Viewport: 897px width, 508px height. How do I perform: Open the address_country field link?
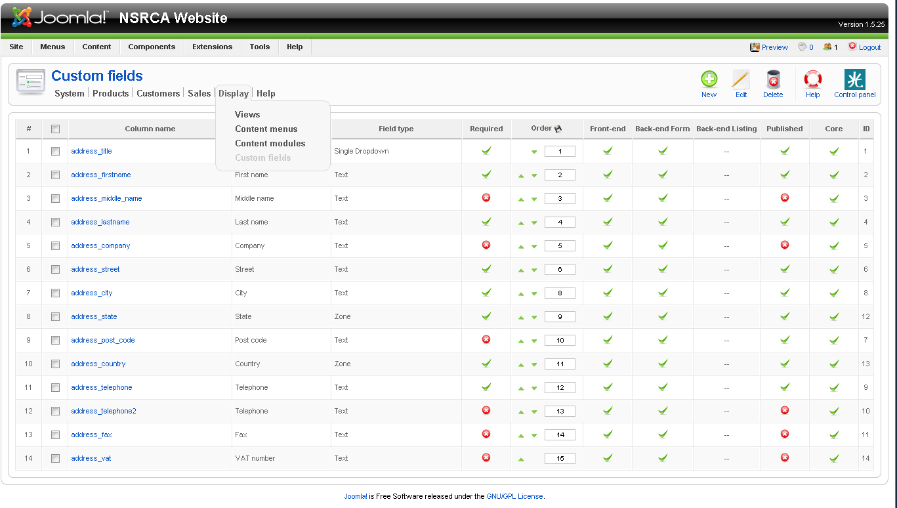[x=98, y=364]
